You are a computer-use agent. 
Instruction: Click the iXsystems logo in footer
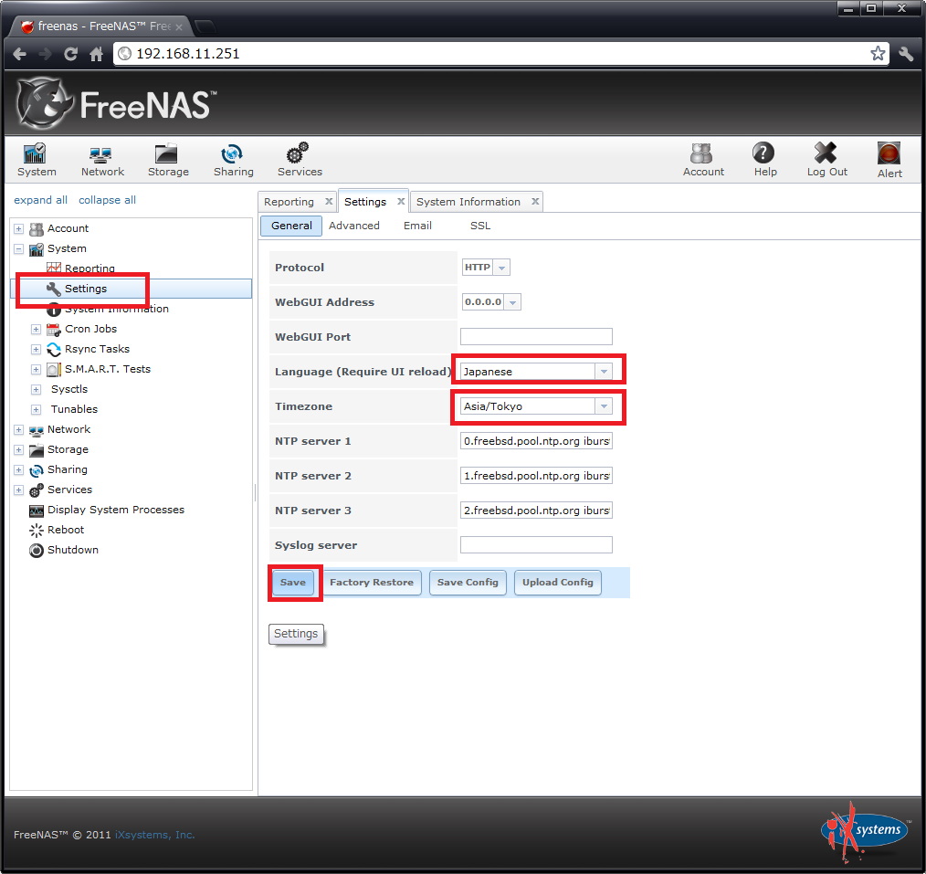pyautogui.click(x=865, y=831)
